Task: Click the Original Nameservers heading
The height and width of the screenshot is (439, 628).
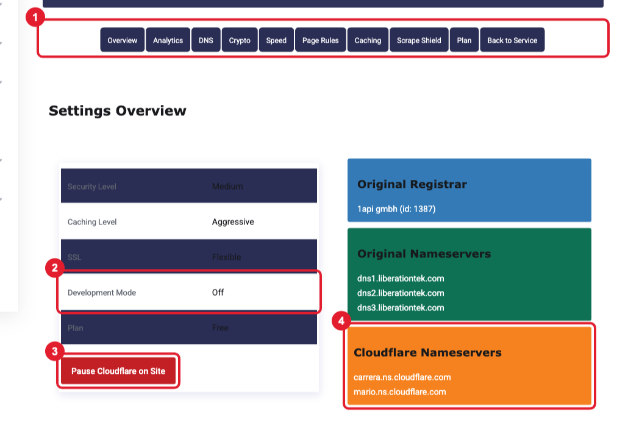Action: pyautogui.click(x=424, y=254)
